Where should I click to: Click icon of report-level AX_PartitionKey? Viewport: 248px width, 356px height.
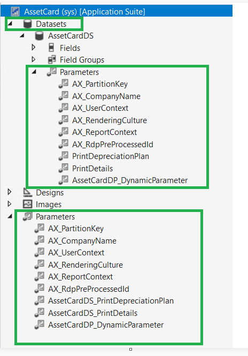pos(40,228)
